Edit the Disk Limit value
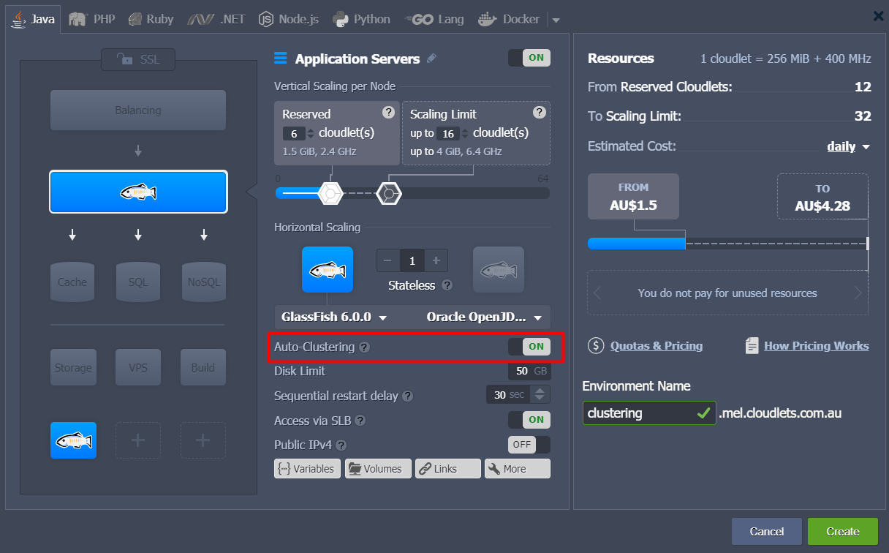The height and width of the screenshot is (553, 889). (x=521, y=371)
